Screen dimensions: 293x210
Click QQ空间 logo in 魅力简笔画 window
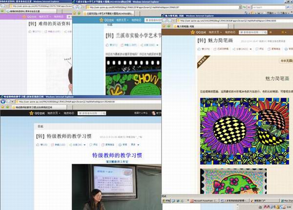[x=198, y=32]
